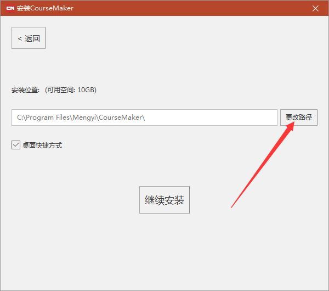Focus the install path input field
The image size is (329, 291).
point(144,117)
